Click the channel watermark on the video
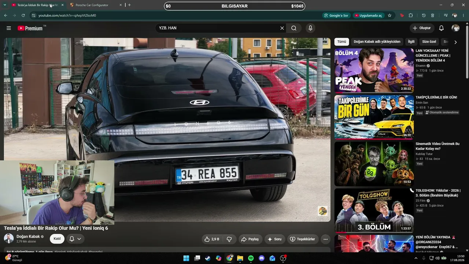This screenshot has width=469, height=264. [x=322, y=211]
